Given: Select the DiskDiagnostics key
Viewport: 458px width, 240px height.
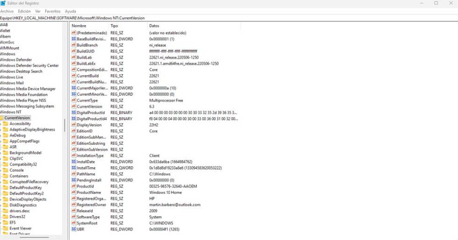Looking at the screenshot, I should (23, 205).
